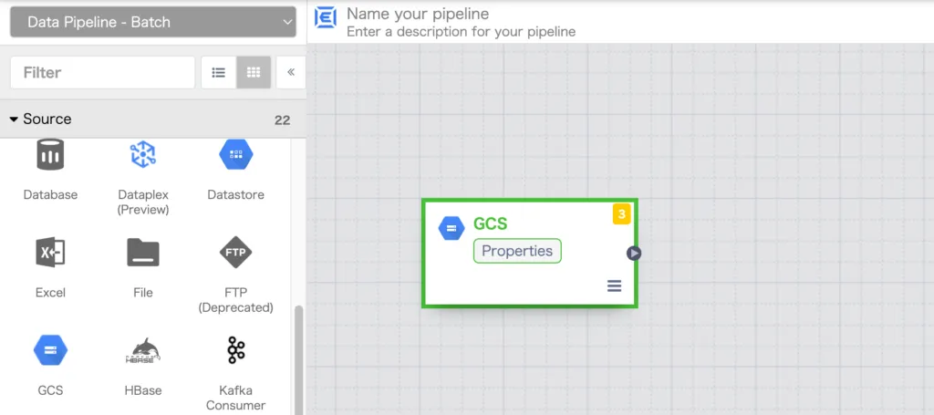Click the Source count 22
The width and height of the screenshot is (934, 415).
tap(283, 120)
